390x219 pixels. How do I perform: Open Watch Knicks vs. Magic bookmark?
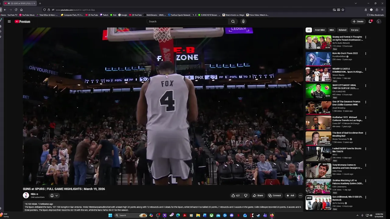(x=233, y=15)
